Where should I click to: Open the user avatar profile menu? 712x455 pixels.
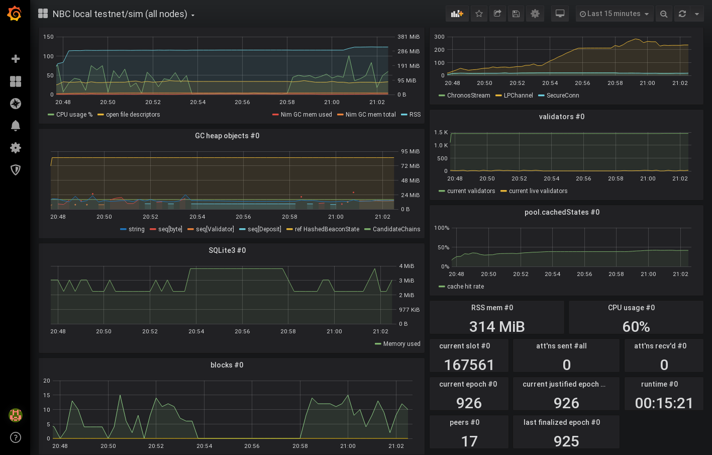pos(16,415)
